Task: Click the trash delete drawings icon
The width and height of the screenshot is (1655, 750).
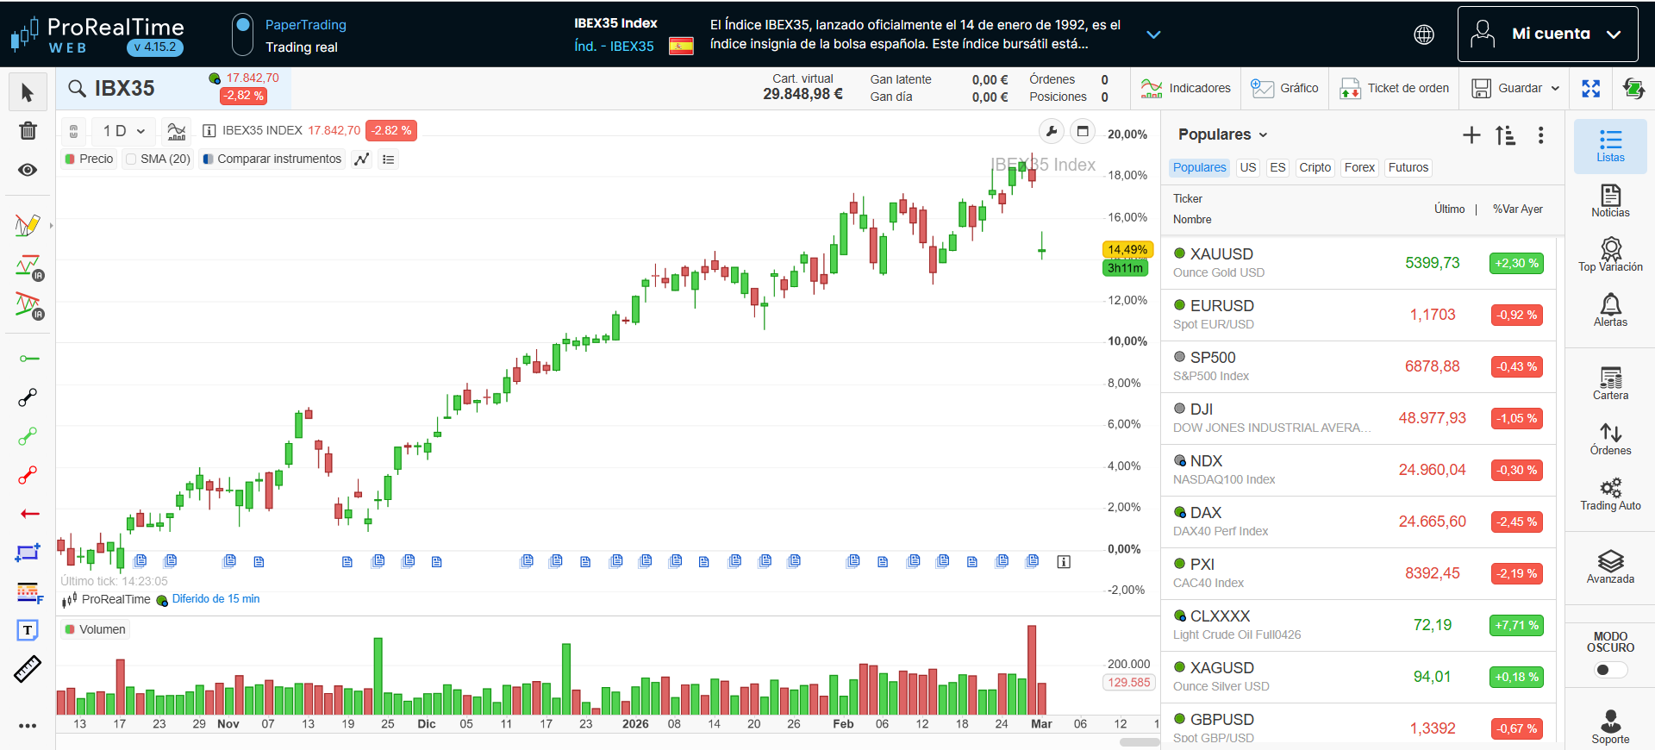Action: tap(28, 131)
